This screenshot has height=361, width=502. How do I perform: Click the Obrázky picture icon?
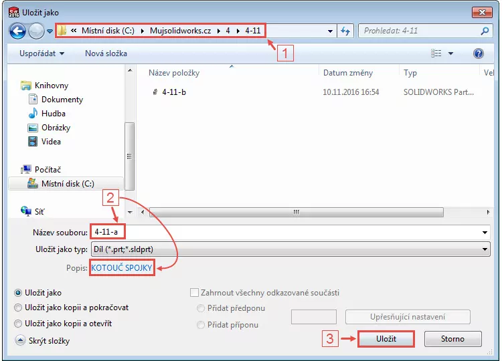click(33, 128)
